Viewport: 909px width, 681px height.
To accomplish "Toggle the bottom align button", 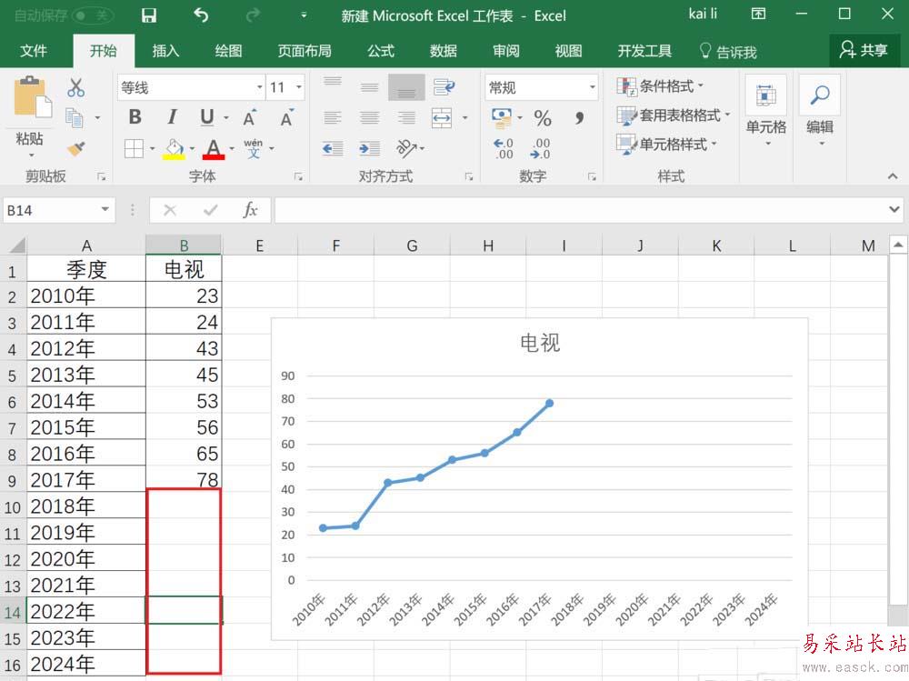I will click(406, 87).
